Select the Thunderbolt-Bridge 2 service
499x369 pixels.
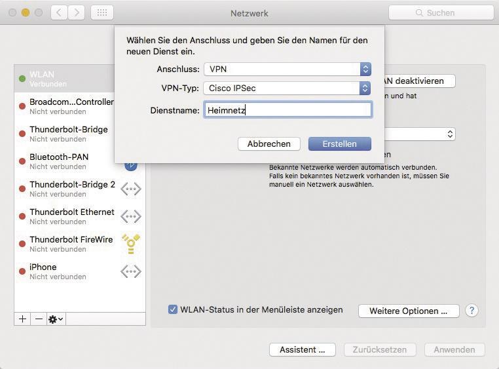80,189
